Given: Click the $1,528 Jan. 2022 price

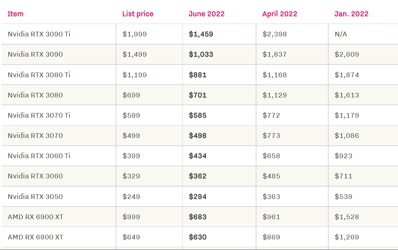Looking at the screenshot, I should pos(347,217).
